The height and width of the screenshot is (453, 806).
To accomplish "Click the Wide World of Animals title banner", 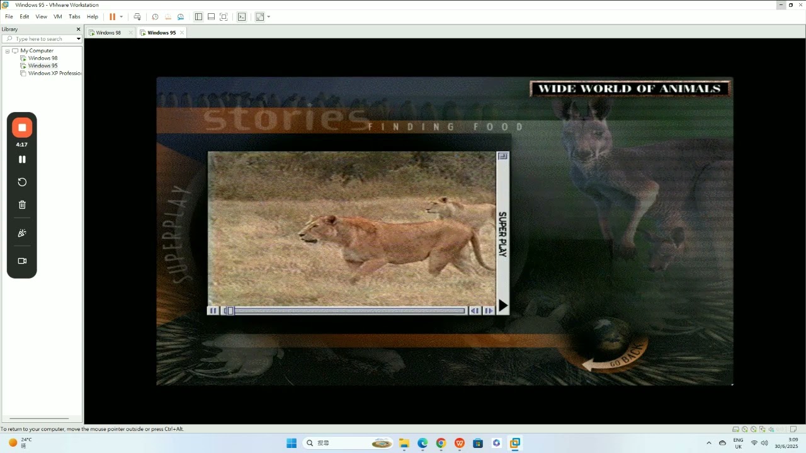I will (x=630, y=89).
